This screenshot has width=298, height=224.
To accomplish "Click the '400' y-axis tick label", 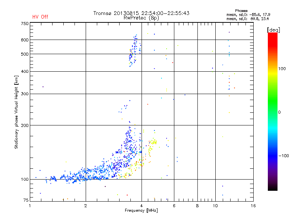I will (x=25, y=71).
